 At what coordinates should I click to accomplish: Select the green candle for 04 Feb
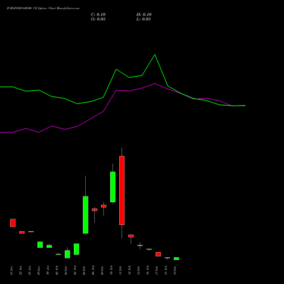(x=77, y=249)
